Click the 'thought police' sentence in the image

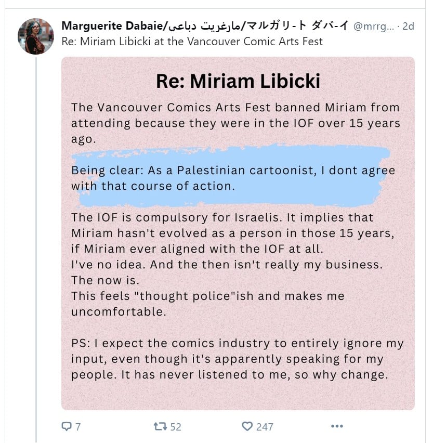click(x=207, y=304)
